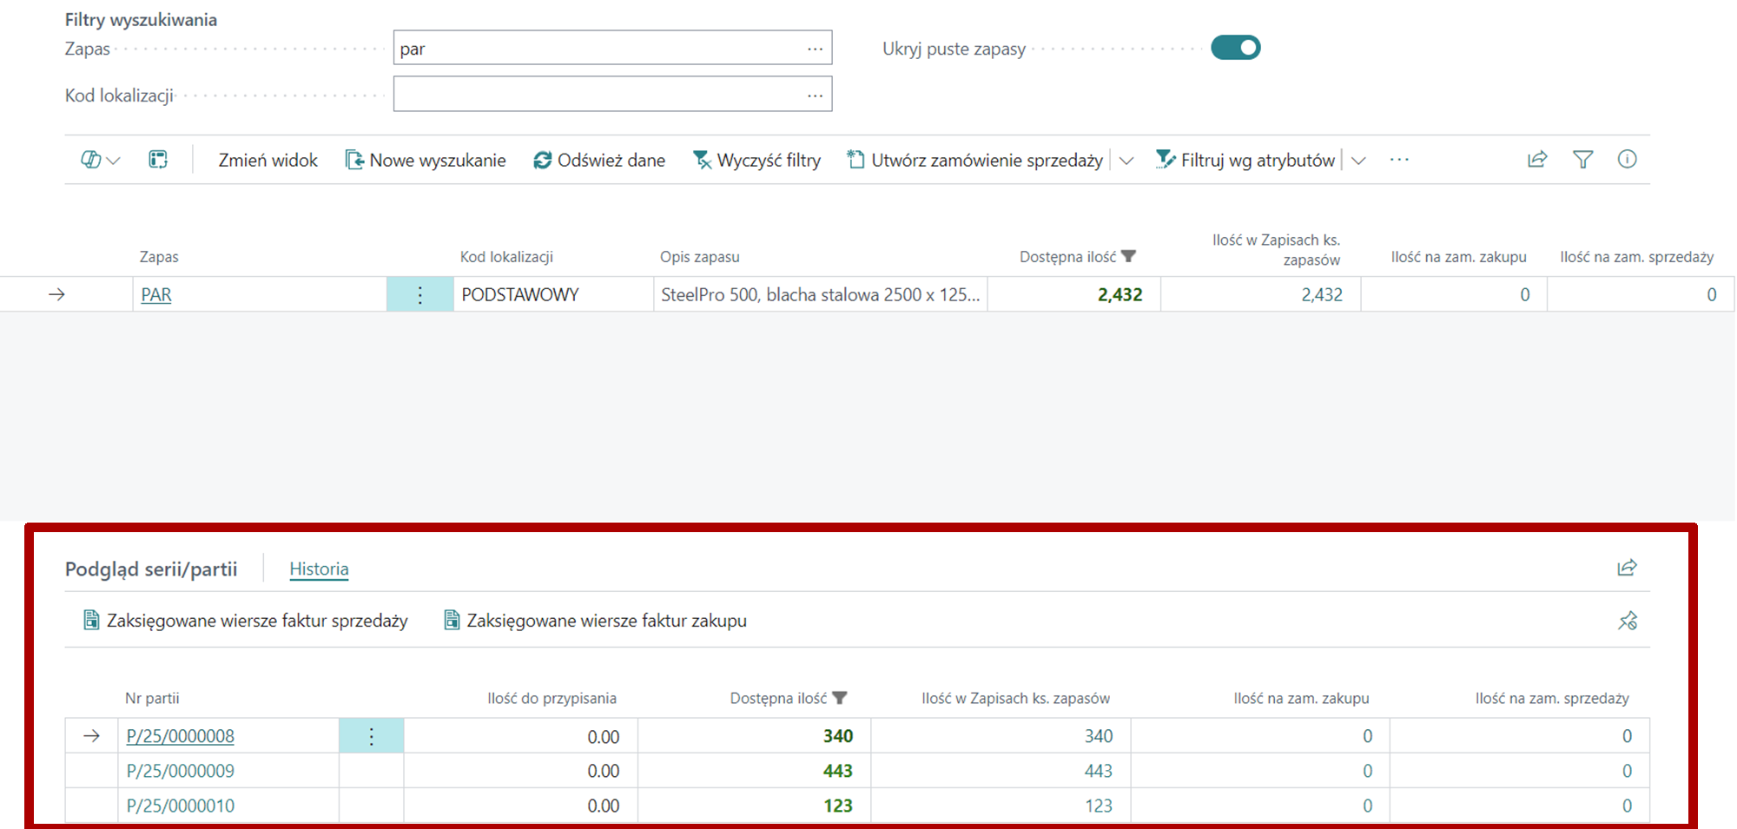Image resolution: width=1737 pixels, height=829 pixels.
Task: Open row menu dots for P/25/0000008
Action: coord(372,736)
